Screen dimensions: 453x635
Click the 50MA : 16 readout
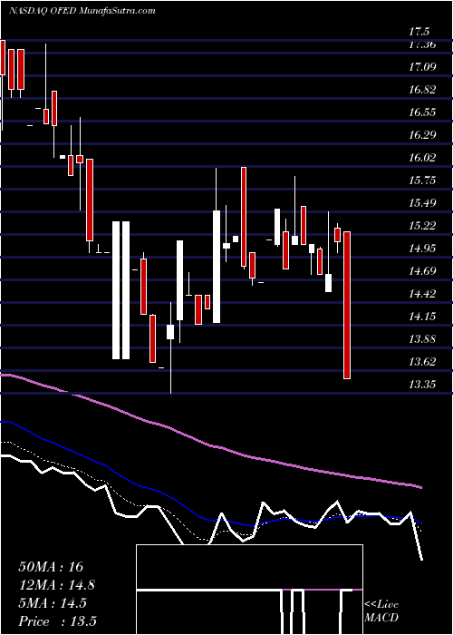51,567
